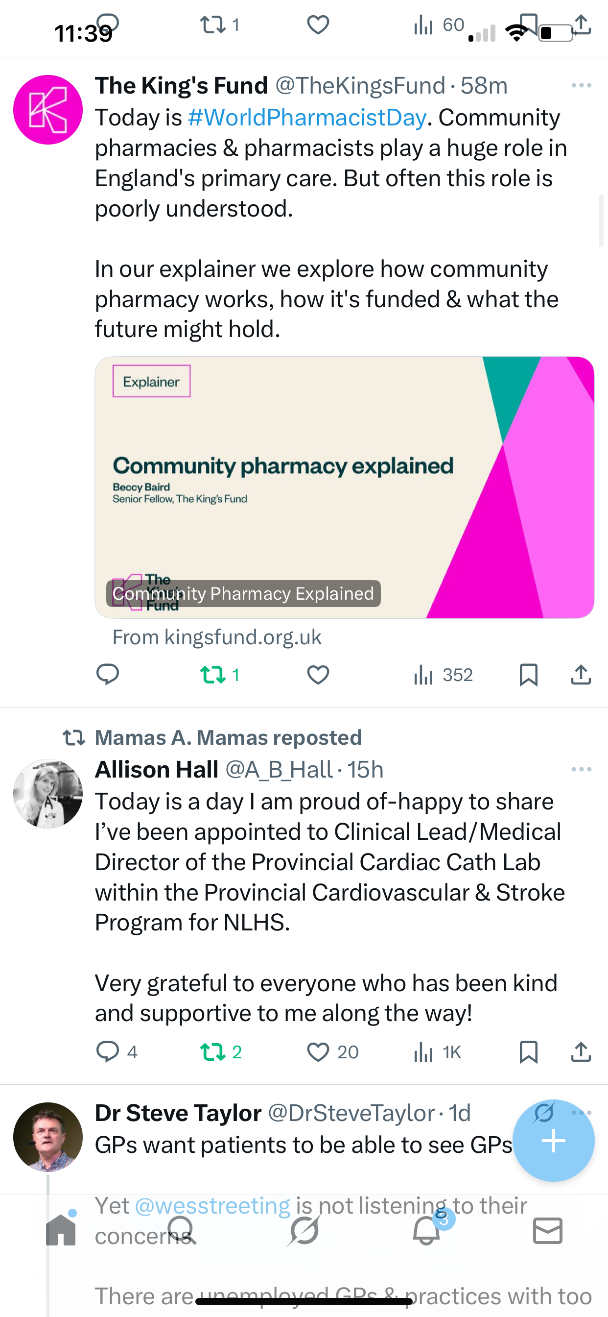Screen dimensions: 608x1317
Task: Compose a new post with plus button
Action: pos(553,1141)
